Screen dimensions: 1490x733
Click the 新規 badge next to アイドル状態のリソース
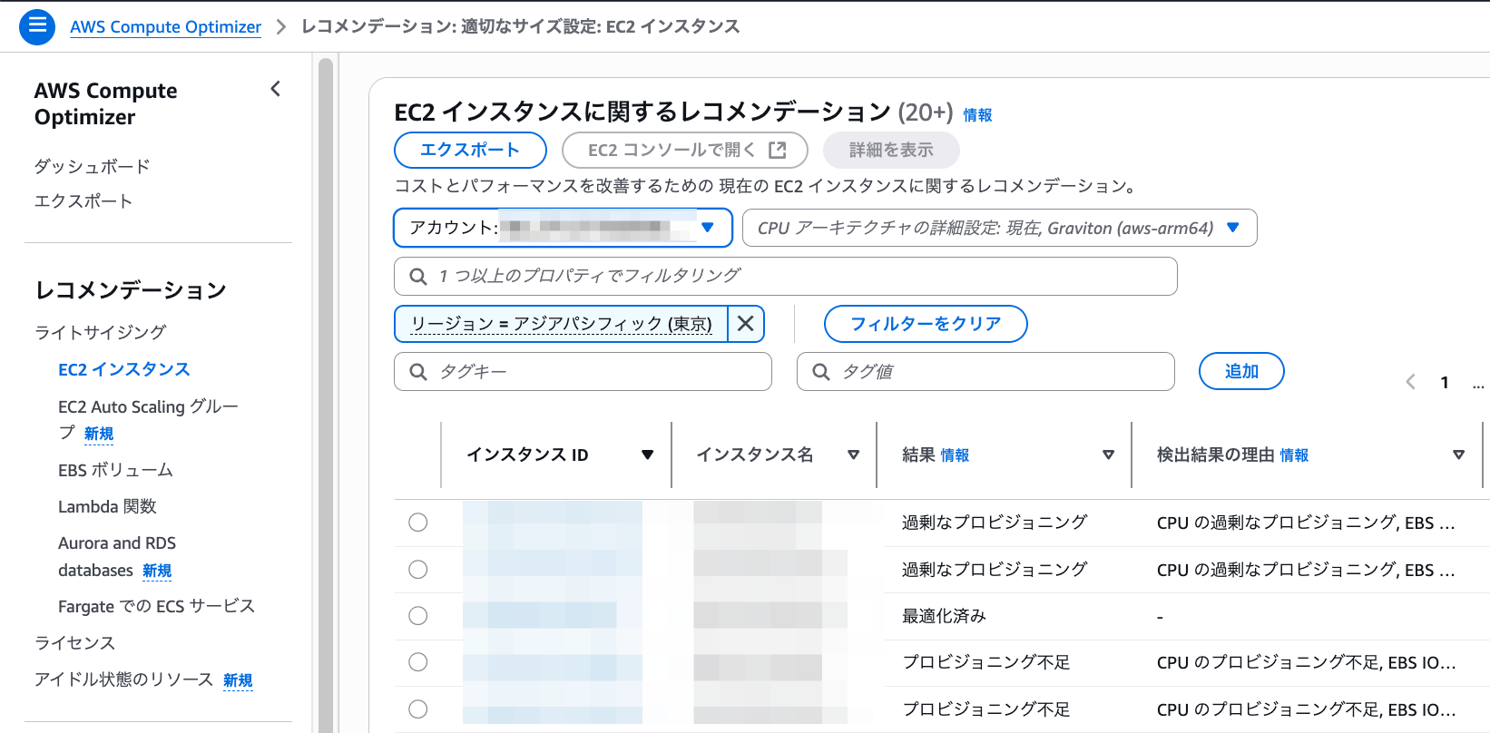[x=238, y=680]
